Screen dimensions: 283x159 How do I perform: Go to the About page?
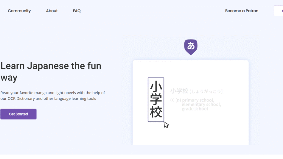coord(52,11)
